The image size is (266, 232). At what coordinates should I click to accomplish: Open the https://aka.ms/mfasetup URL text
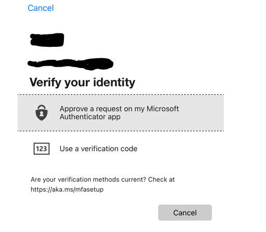pos(67,189)
